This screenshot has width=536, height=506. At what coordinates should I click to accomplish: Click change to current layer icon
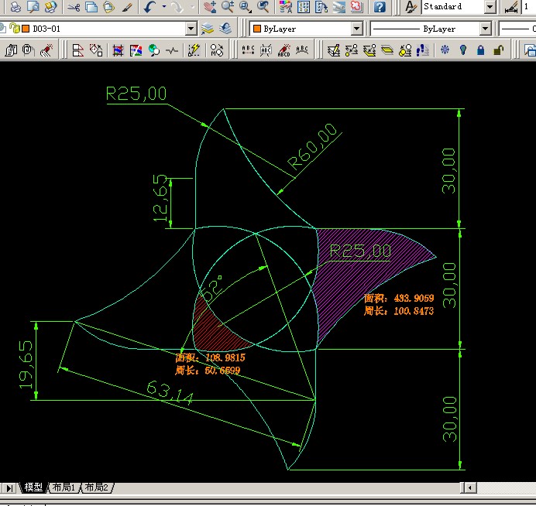[369, 50]
